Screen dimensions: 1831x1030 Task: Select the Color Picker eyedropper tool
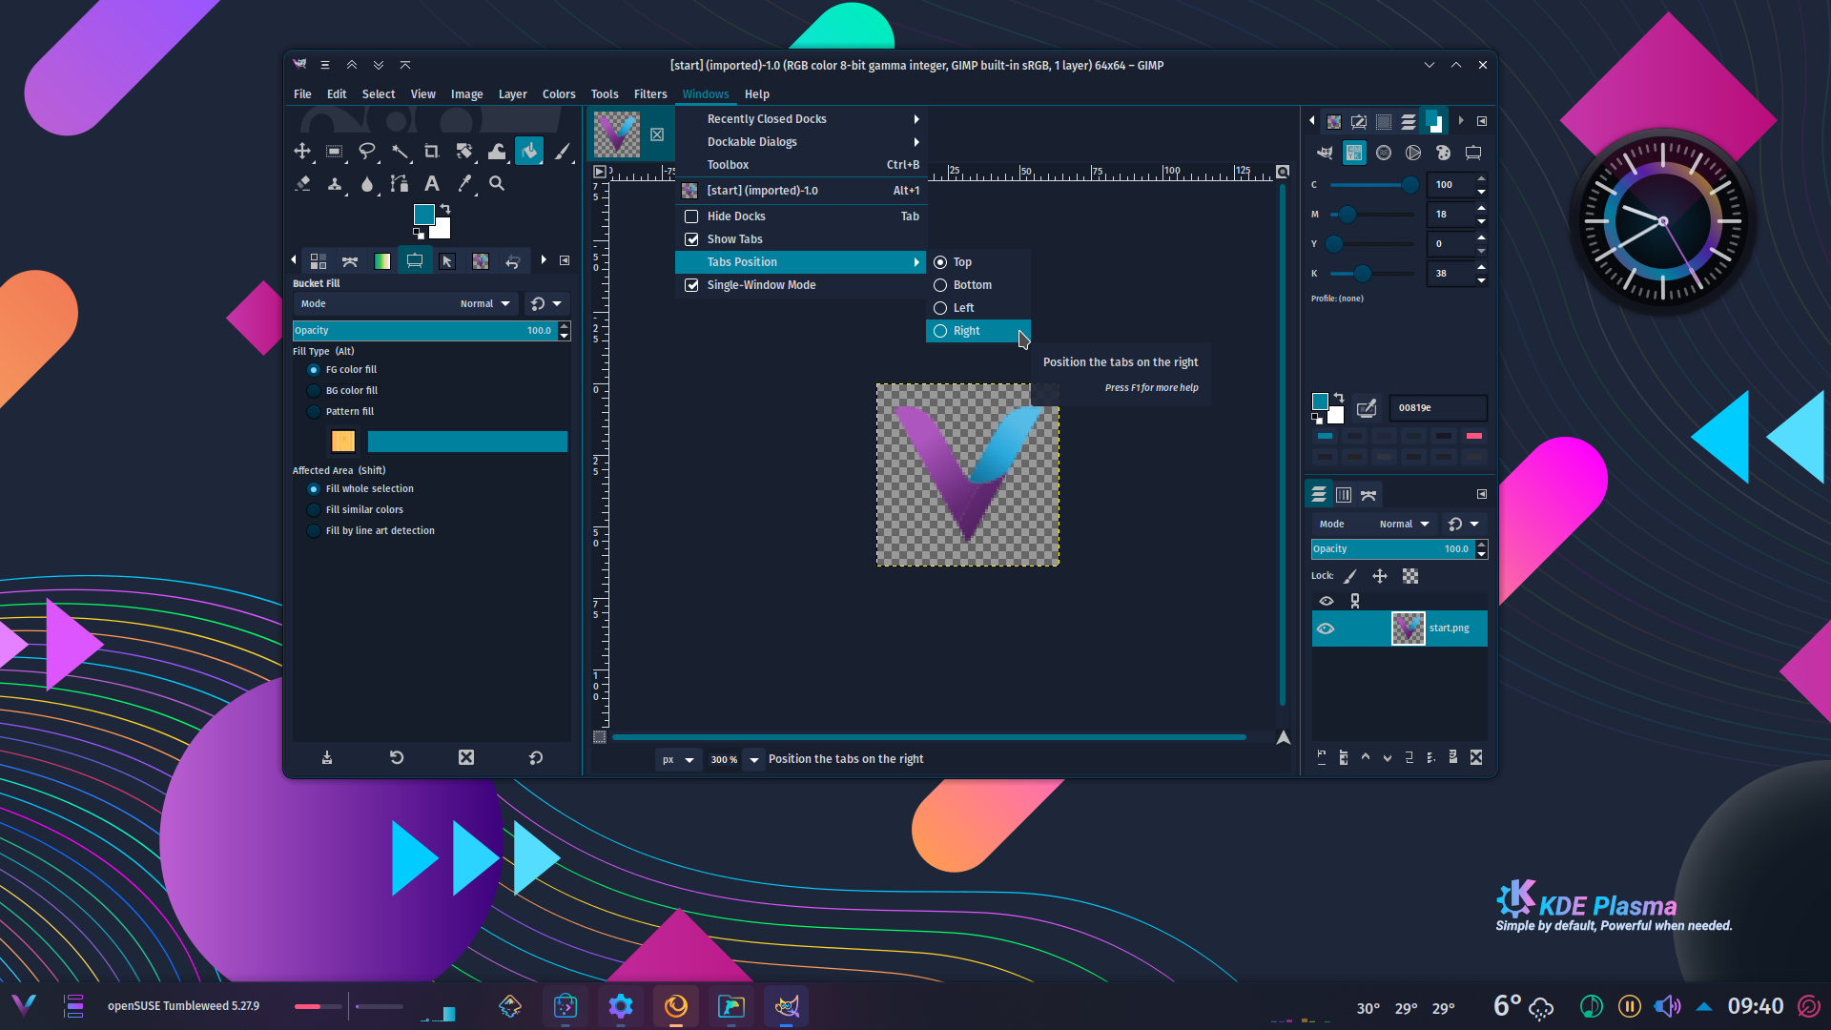(464, 183)
